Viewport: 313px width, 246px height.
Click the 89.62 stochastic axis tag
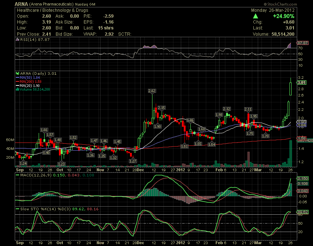[x=303, y=212]
